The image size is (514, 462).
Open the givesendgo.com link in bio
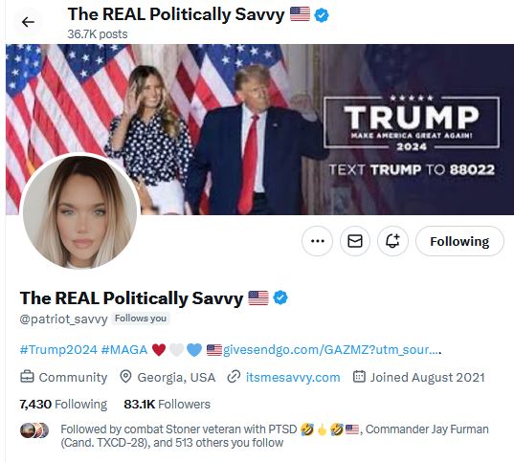pyautogui.click(x=332, y=350)
